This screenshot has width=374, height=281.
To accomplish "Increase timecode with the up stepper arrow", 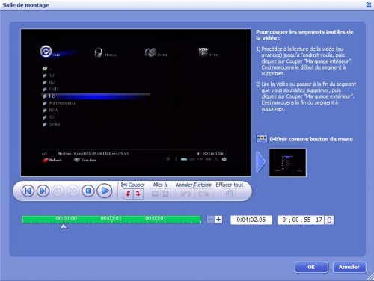I will [x=330, y=217].
